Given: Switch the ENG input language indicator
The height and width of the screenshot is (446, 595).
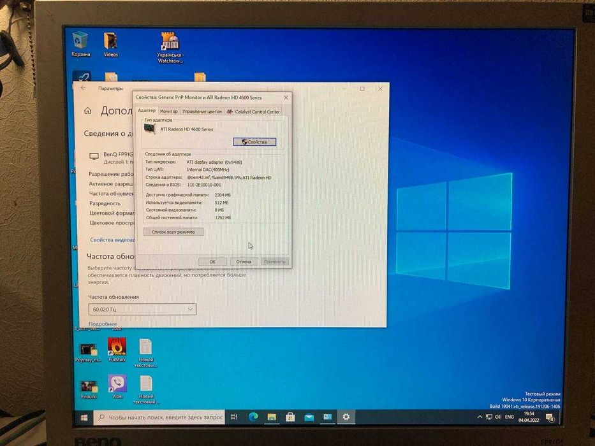Looking at the screenshot, I should click(510, 417).
